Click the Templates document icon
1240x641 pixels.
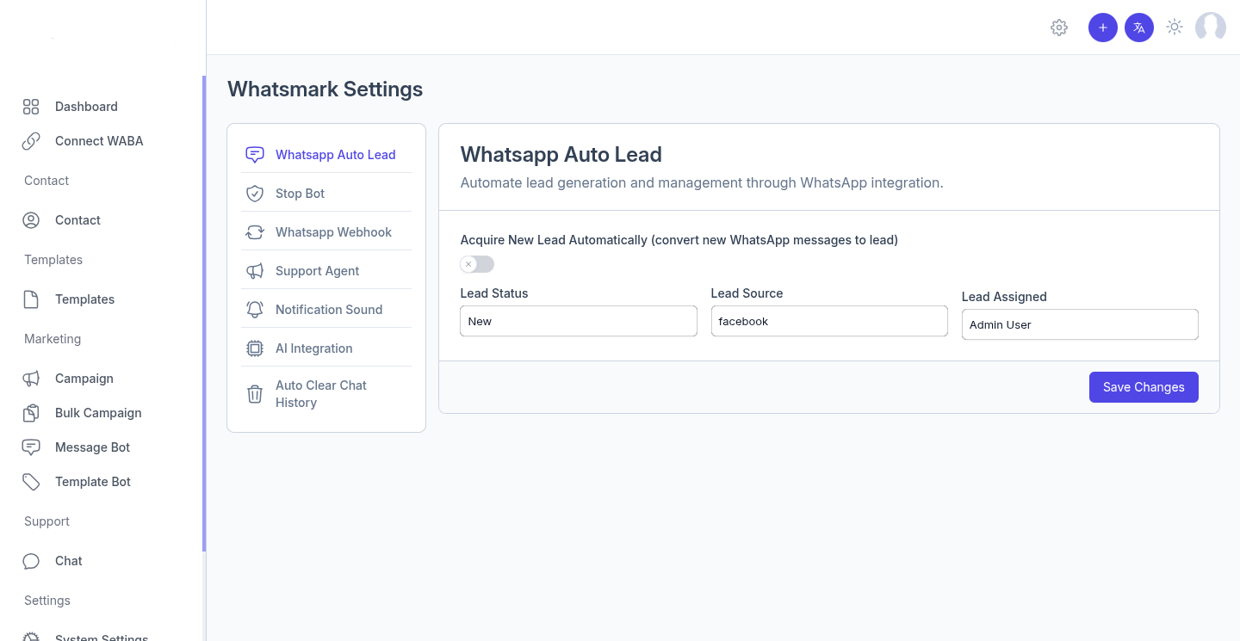tap(31, 299)
